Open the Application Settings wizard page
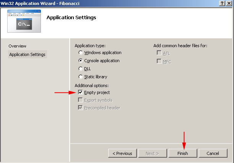 click(27, 54)
